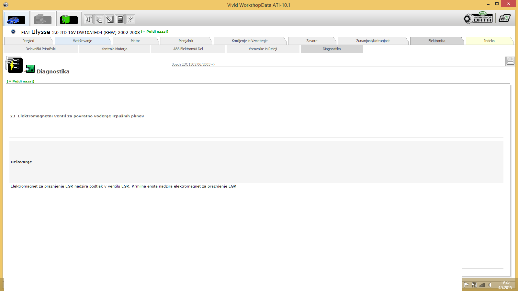Select the blue passenger car vehicle category

tap(17, 19)
